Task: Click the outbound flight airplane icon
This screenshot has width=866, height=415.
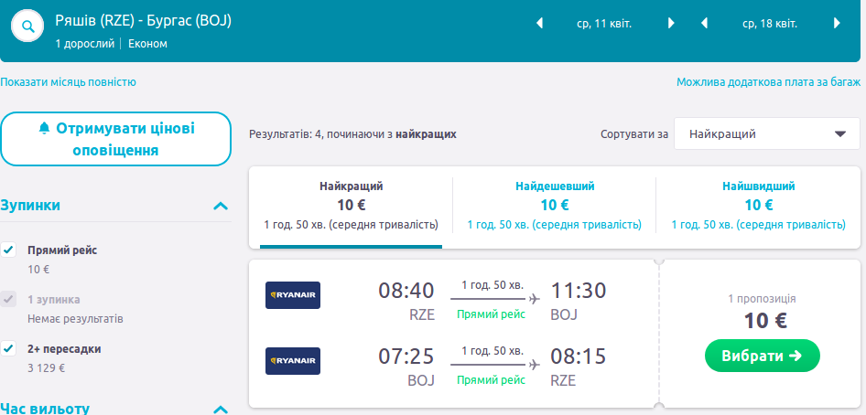Action: (x=535, y=298)
